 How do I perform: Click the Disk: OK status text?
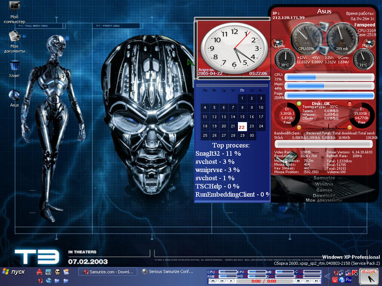coord(321,104)
